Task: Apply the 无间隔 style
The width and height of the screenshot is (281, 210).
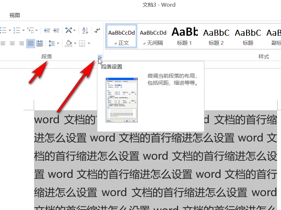Action: pyautogui.click(x=153, y=36)
